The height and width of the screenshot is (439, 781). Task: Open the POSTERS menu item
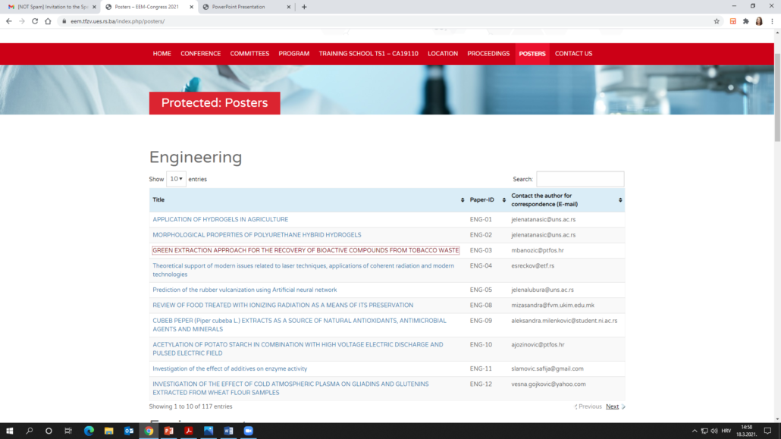(x=532, y=54)
